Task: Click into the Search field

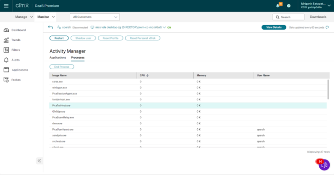Action: (288, 17)
